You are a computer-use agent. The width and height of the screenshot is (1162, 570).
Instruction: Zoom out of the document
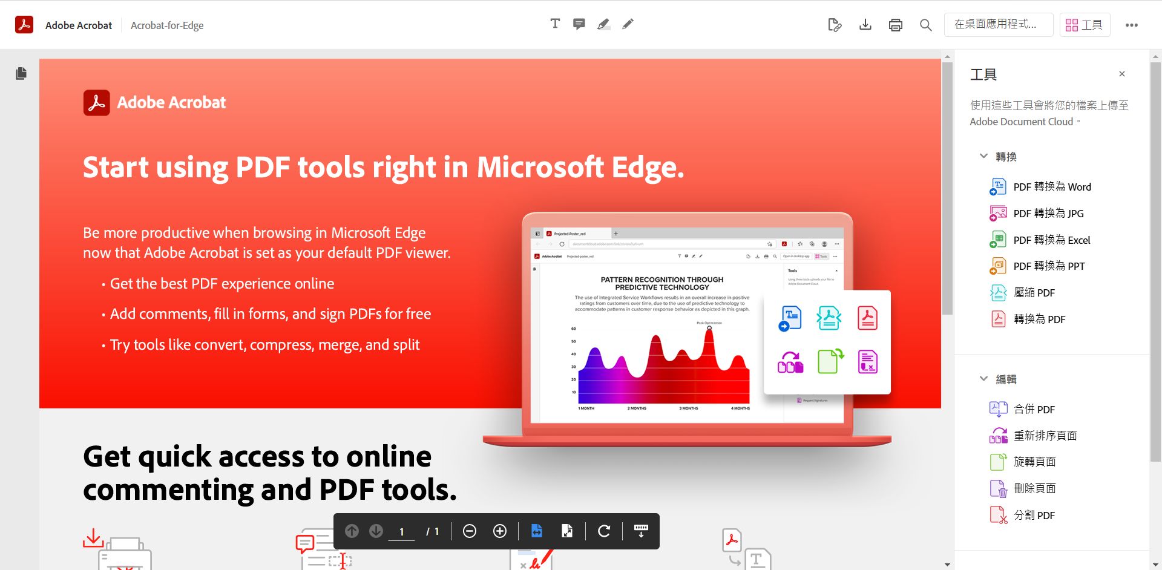[x=470, y=531]
